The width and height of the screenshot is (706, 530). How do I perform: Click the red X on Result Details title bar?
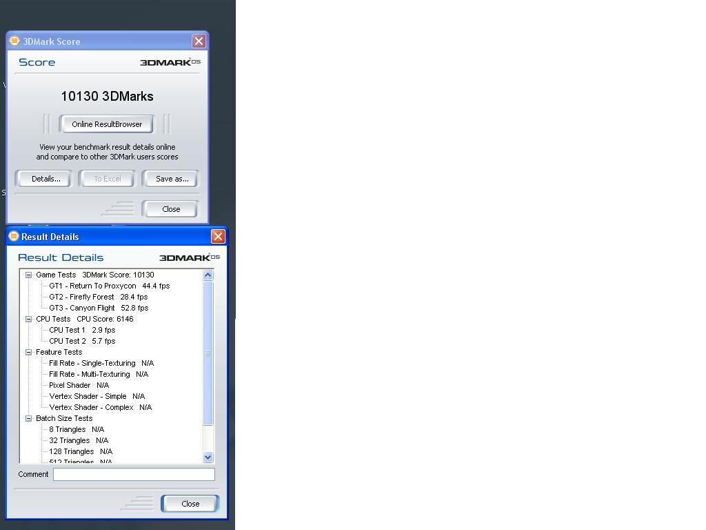coord(218,236)
